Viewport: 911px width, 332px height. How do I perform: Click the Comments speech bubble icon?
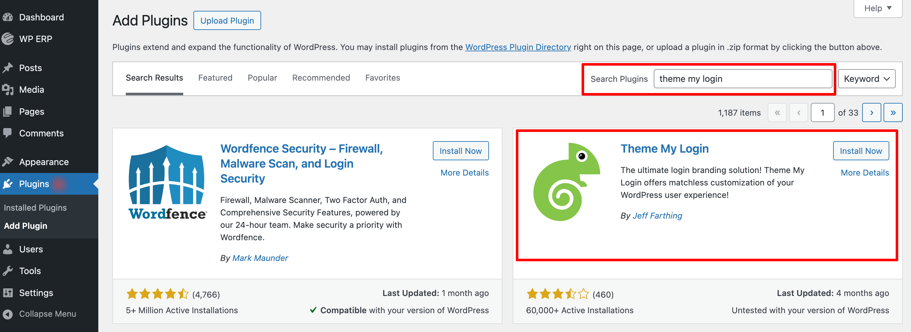coord(8,133)
